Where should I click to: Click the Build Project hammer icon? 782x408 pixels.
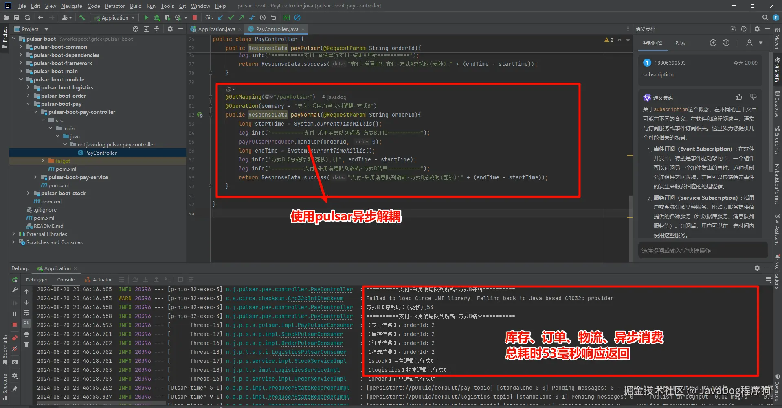(x=82, y=17)
